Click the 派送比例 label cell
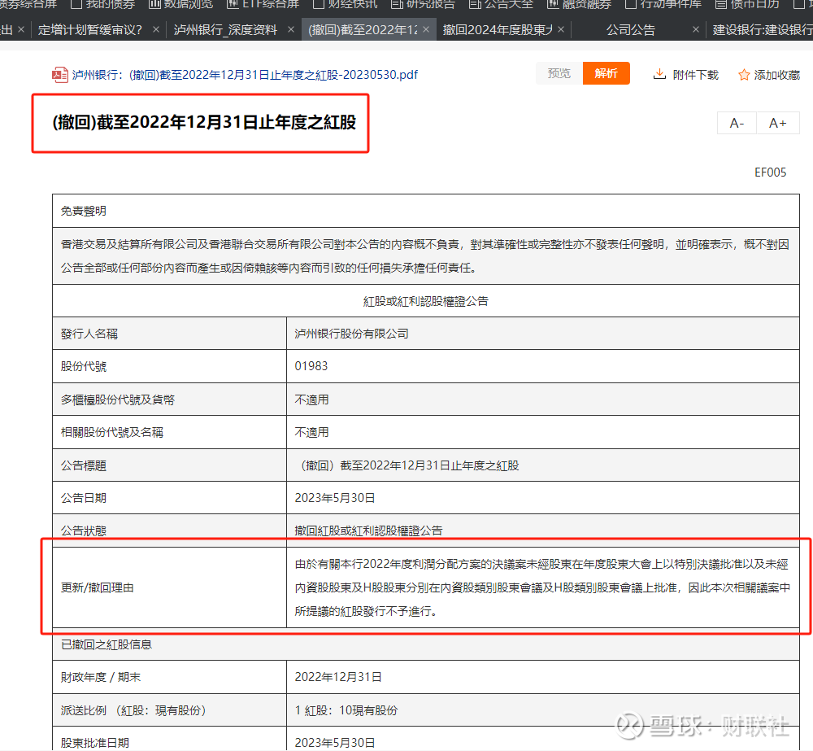This screenshot has width=813, height=751. point(170,710)
